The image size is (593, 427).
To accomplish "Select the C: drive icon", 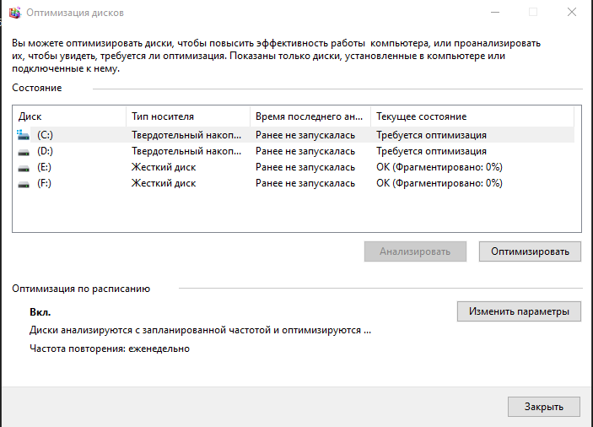I will click(23, 135).
